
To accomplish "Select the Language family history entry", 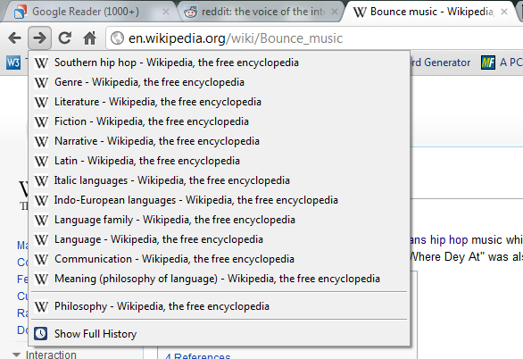I will [x=220, y=220].
